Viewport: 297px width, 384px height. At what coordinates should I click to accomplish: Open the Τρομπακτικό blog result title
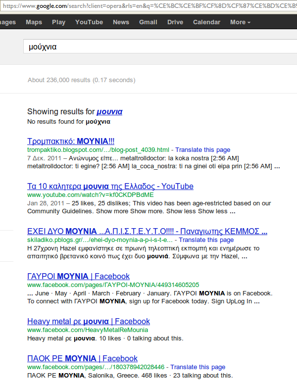(71, 141)
